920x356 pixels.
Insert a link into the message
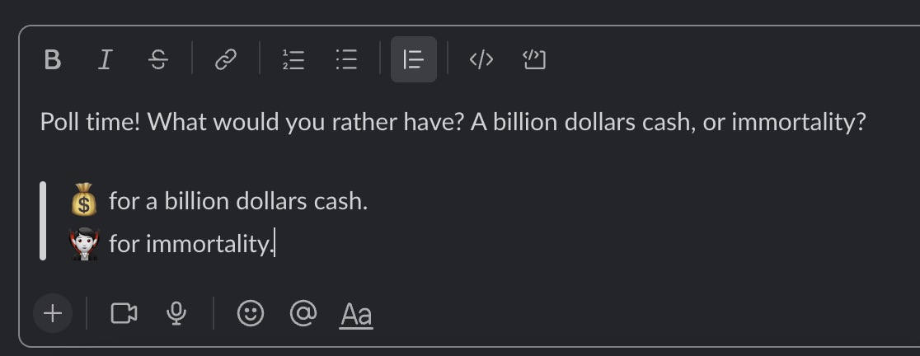tap(226, 60)
